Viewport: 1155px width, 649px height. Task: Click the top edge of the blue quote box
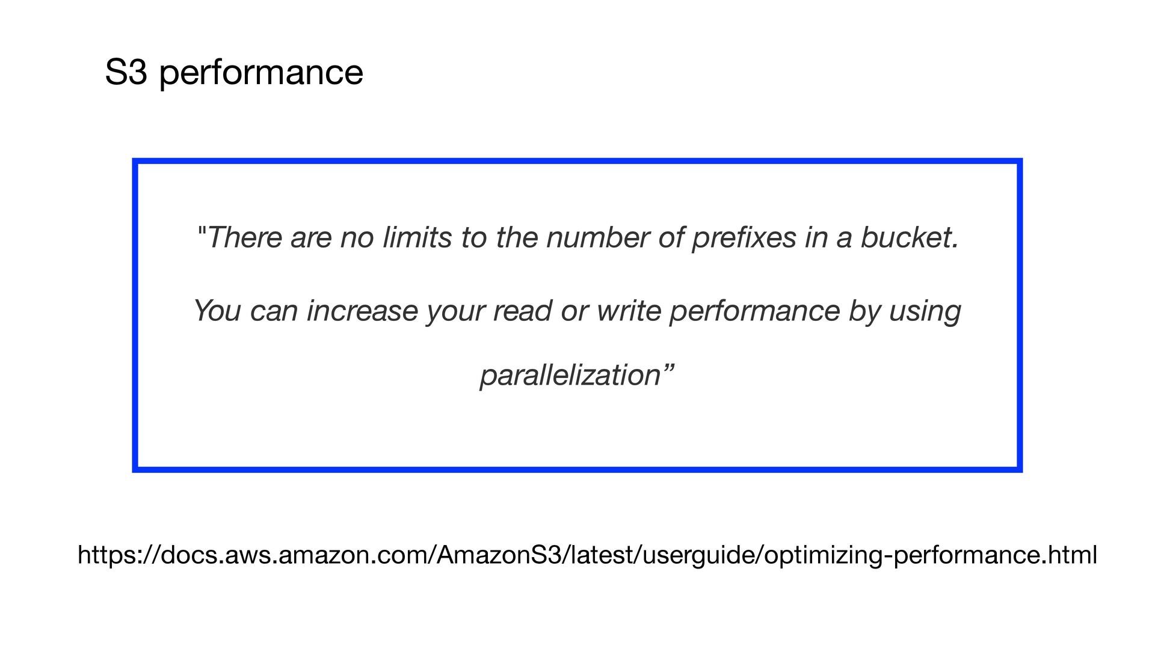[577, 161]
